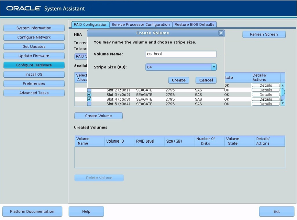
Task: Click the Delete Volume button
Action: [99, 178]
